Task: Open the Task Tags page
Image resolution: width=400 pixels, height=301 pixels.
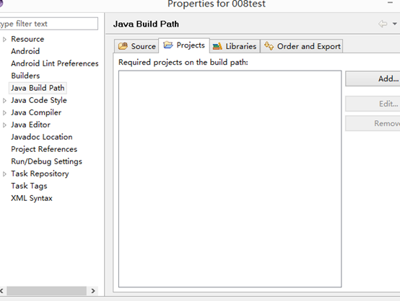Action: tap(29, 186)
